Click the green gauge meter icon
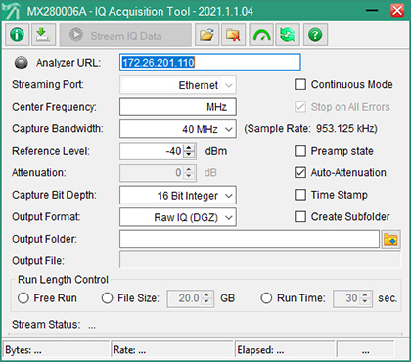411x362 pixels. click(x=261, y=35)
